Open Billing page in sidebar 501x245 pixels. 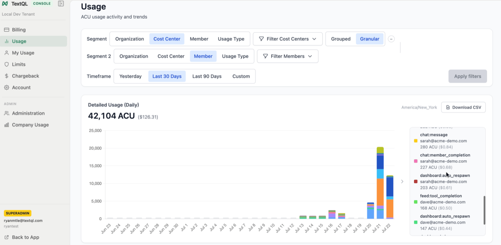click(x=34, y=30)
